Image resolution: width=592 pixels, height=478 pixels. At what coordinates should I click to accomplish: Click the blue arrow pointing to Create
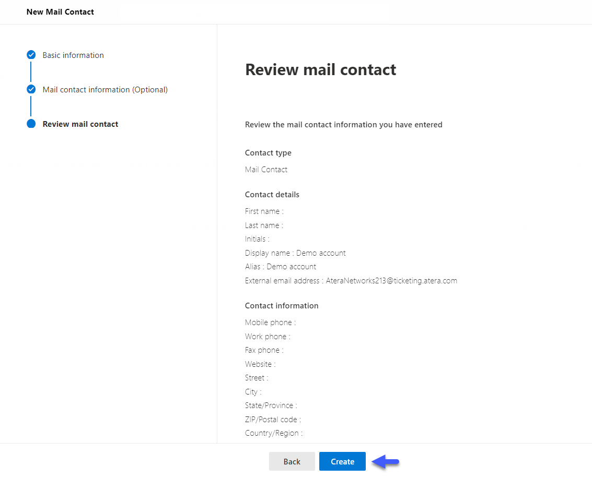(386, 461)
